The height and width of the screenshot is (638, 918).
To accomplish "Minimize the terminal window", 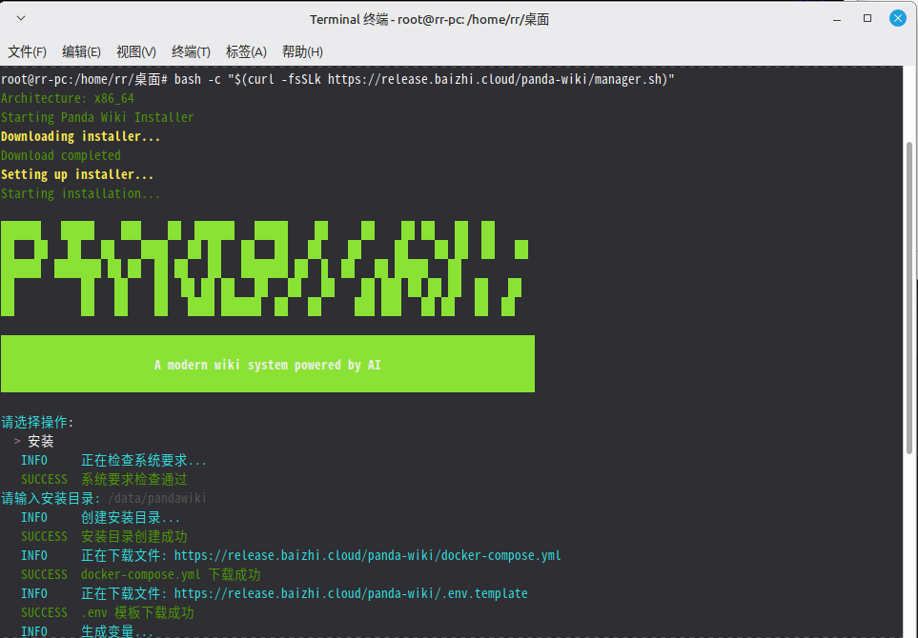I will [x=837, y=19].
